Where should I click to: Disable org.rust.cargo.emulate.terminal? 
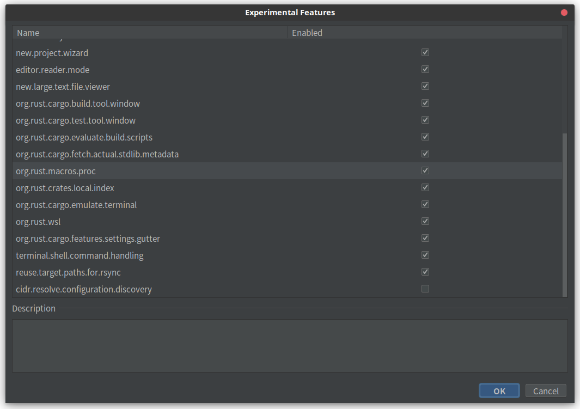click(425, 204)
